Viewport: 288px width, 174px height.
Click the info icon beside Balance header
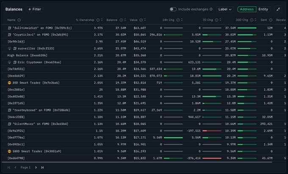(x=121, y=20)
